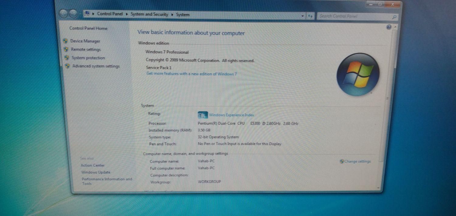Expand the arrow after Control Panel breadcrumb

tap(127, 14)
